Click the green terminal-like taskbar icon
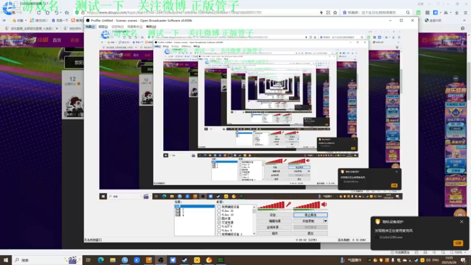471x265 pixels. click(221, 260)
